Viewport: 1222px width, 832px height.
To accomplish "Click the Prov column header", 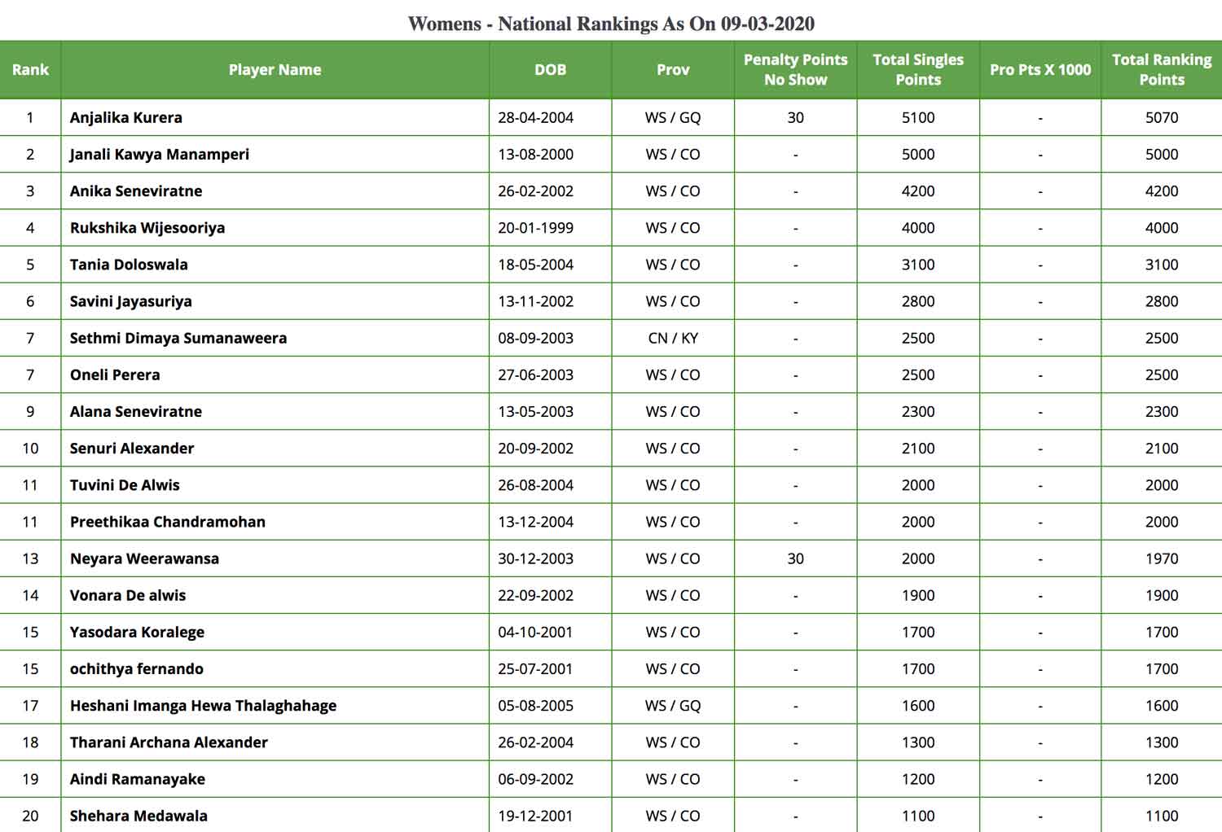I will tap(673, 70).
